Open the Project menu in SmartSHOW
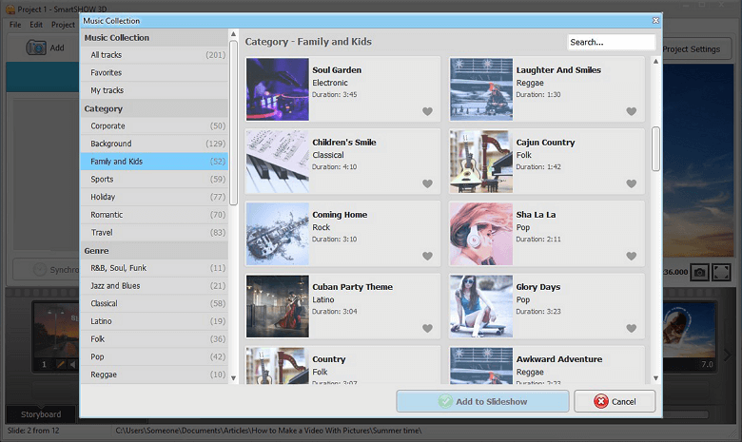The image size is (742, 442). [x=63, y=25]
